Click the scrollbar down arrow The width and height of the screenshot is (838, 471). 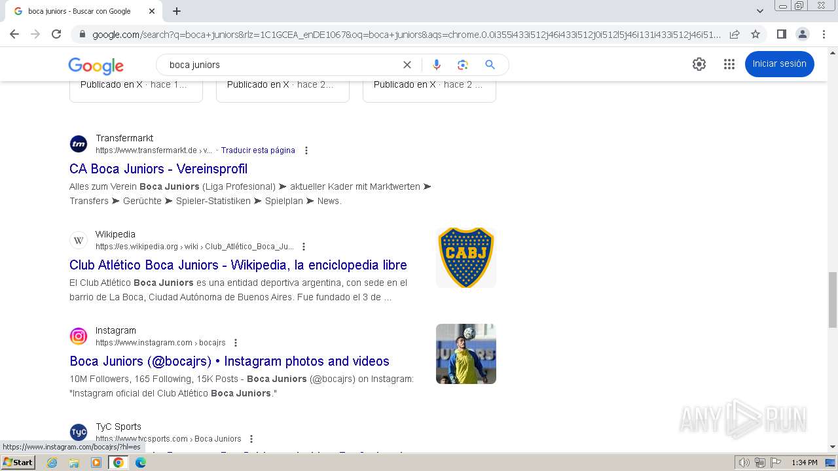pyautogui.click(x=833, y=447)
